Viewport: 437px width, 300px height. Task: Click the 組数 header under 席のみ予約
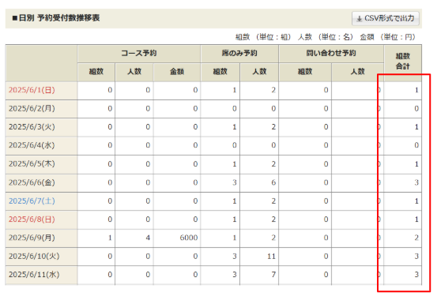tap(220, 72)
